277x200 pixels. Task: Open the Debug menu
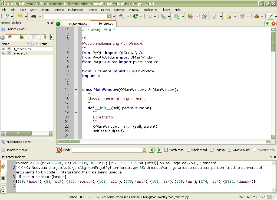click(x=45, y=10)
